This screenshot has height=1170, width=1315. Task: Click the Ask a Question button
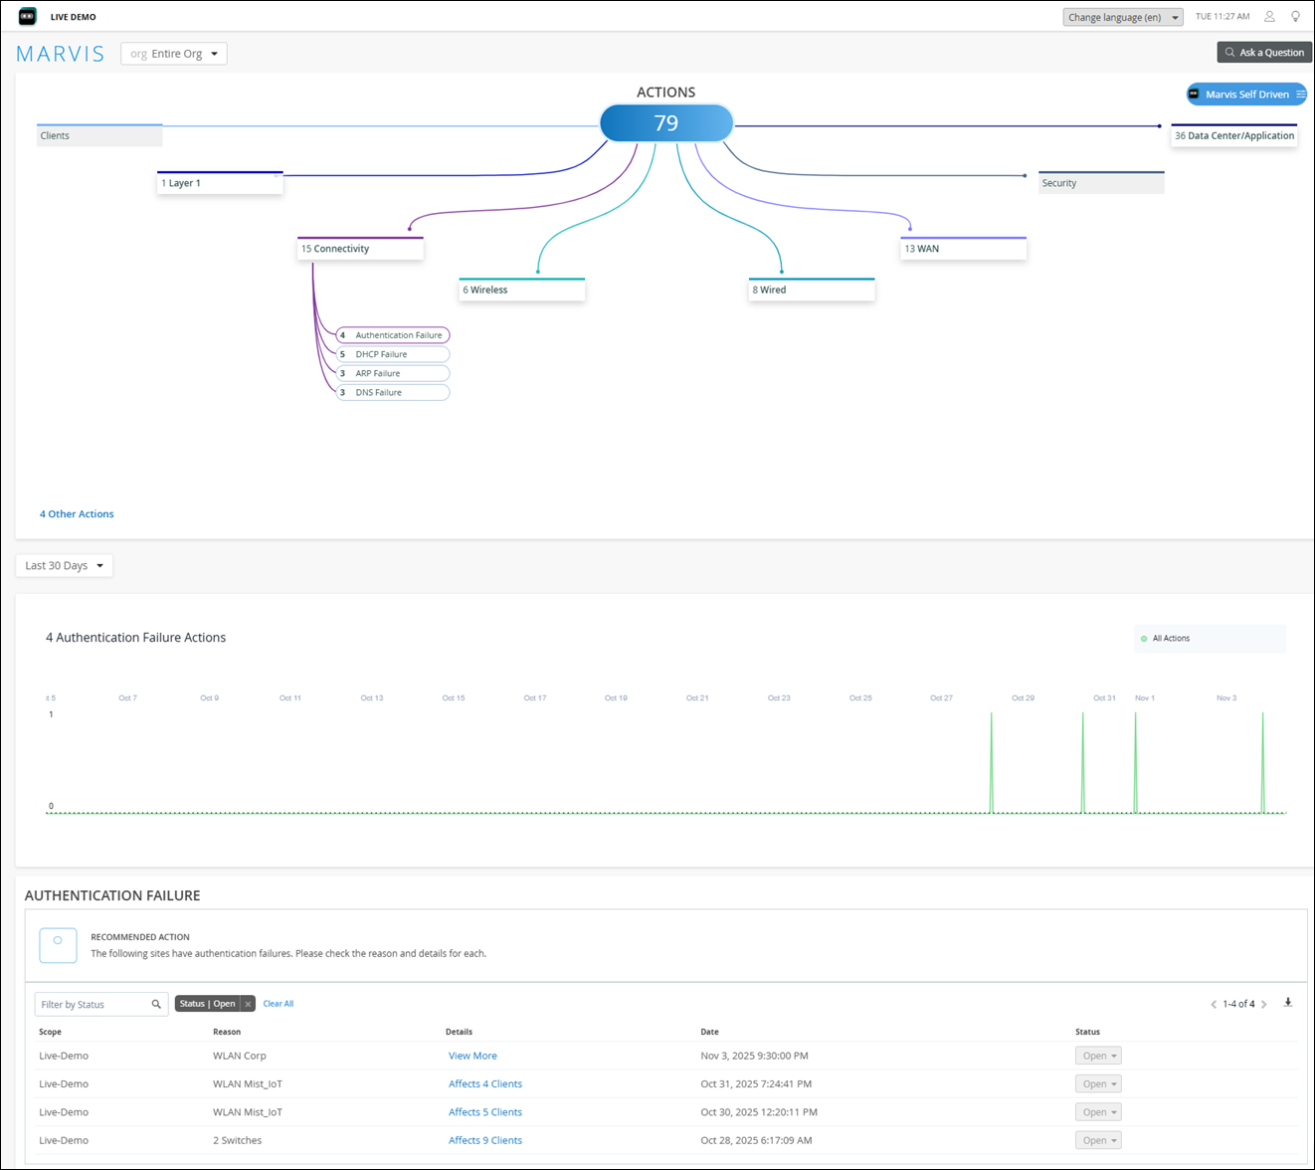coord(1263,53)
